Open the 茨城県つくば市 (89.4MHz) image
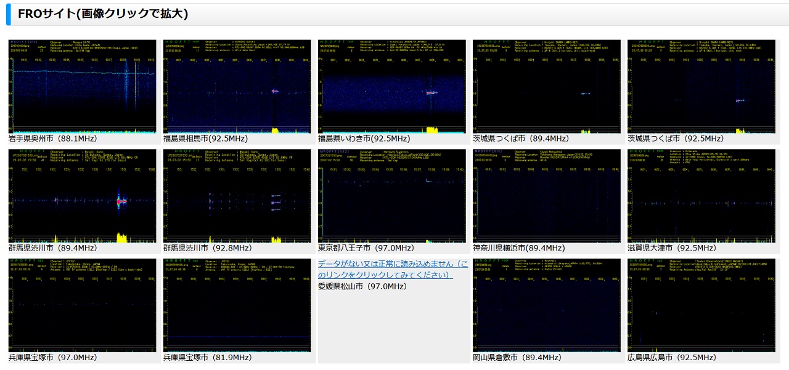 point(546,86)
